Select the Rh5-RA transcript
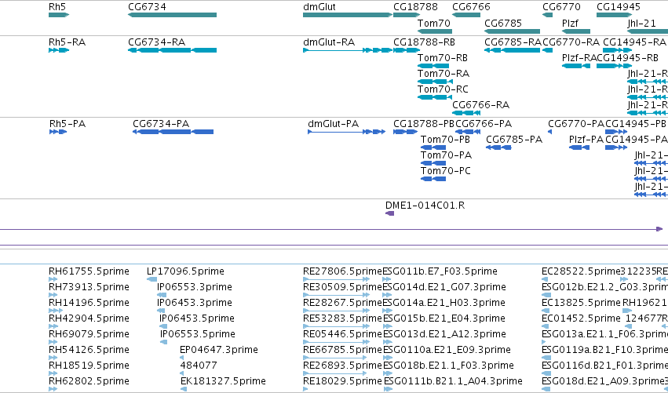Image resolution: width=668 pixels, height=393 pixels. (59, 50)
